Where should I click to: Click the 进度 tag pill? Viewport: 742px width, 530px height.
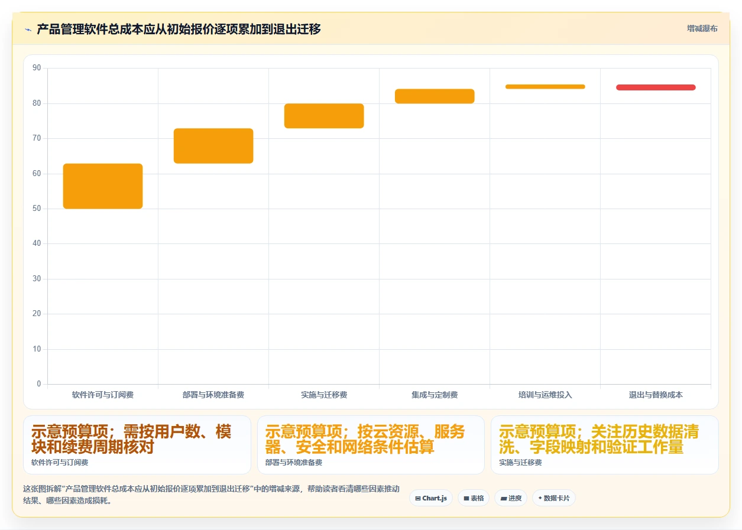(x=511, y=498)
